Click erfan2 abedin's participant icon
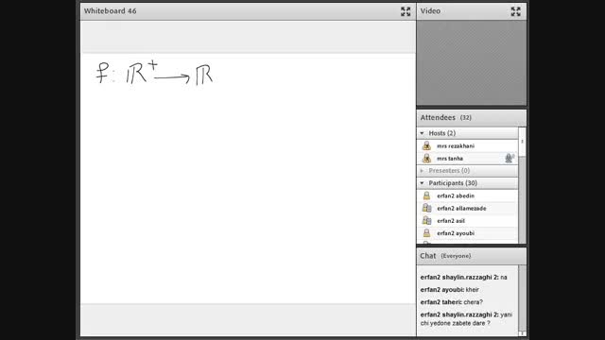This screenshot has height=340, width=605. 426,195
